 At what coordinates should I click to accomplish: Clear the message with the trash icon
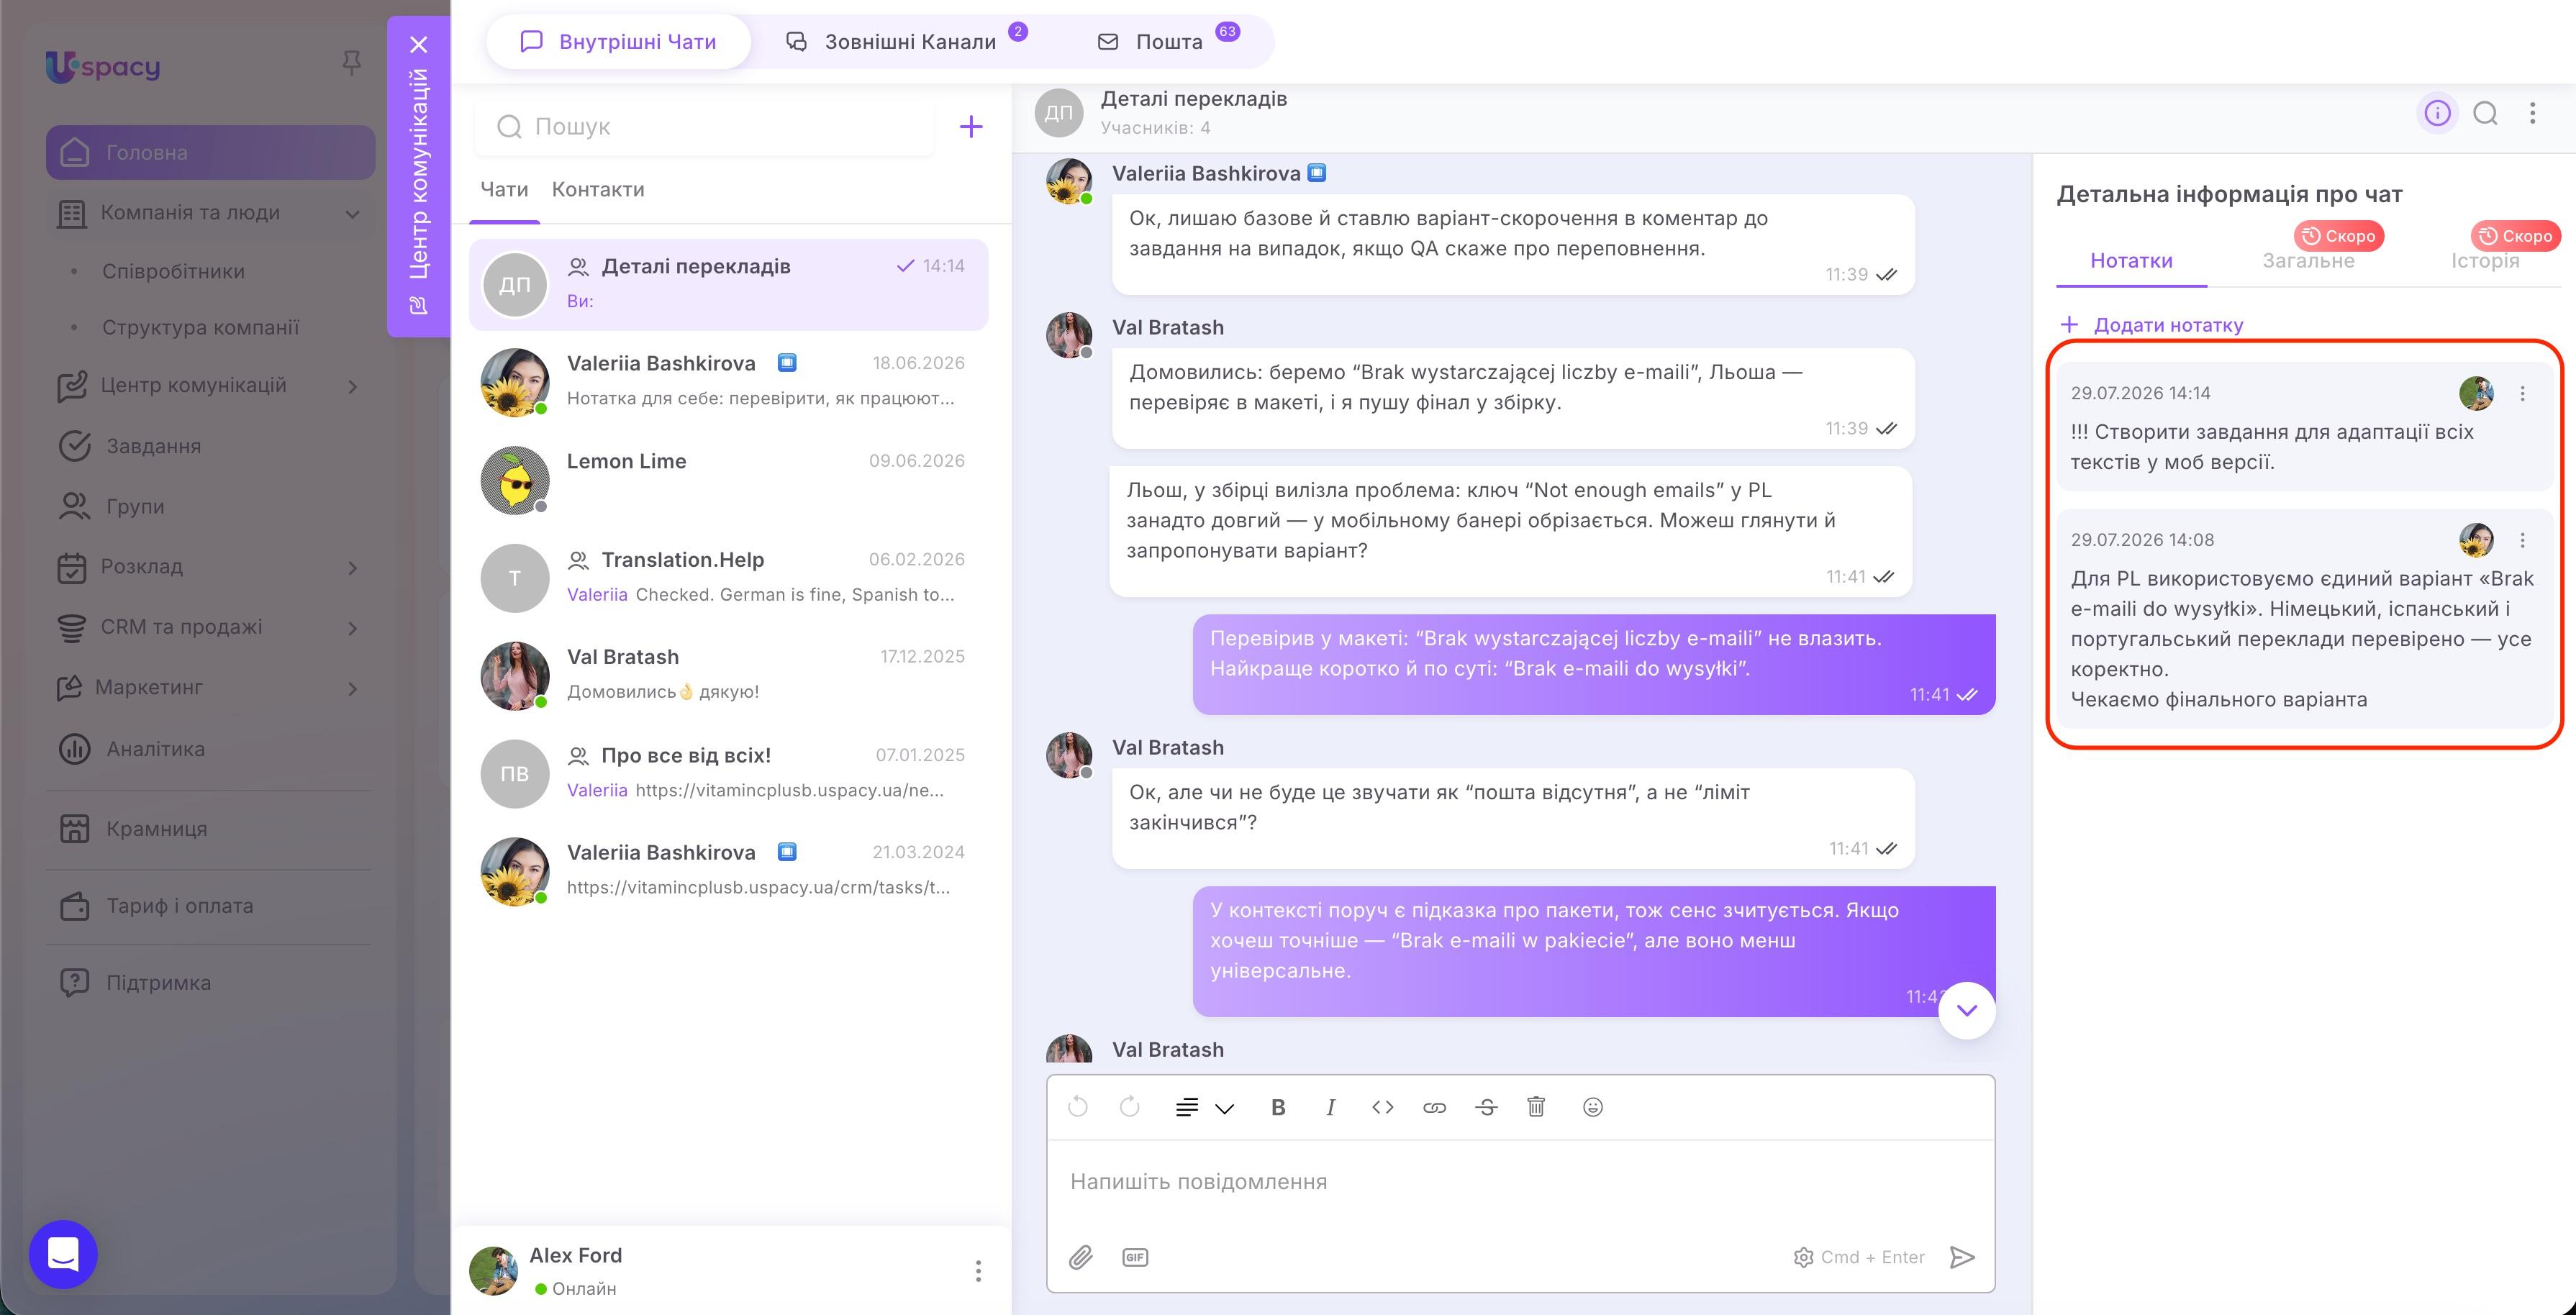click(1537, 1106)
